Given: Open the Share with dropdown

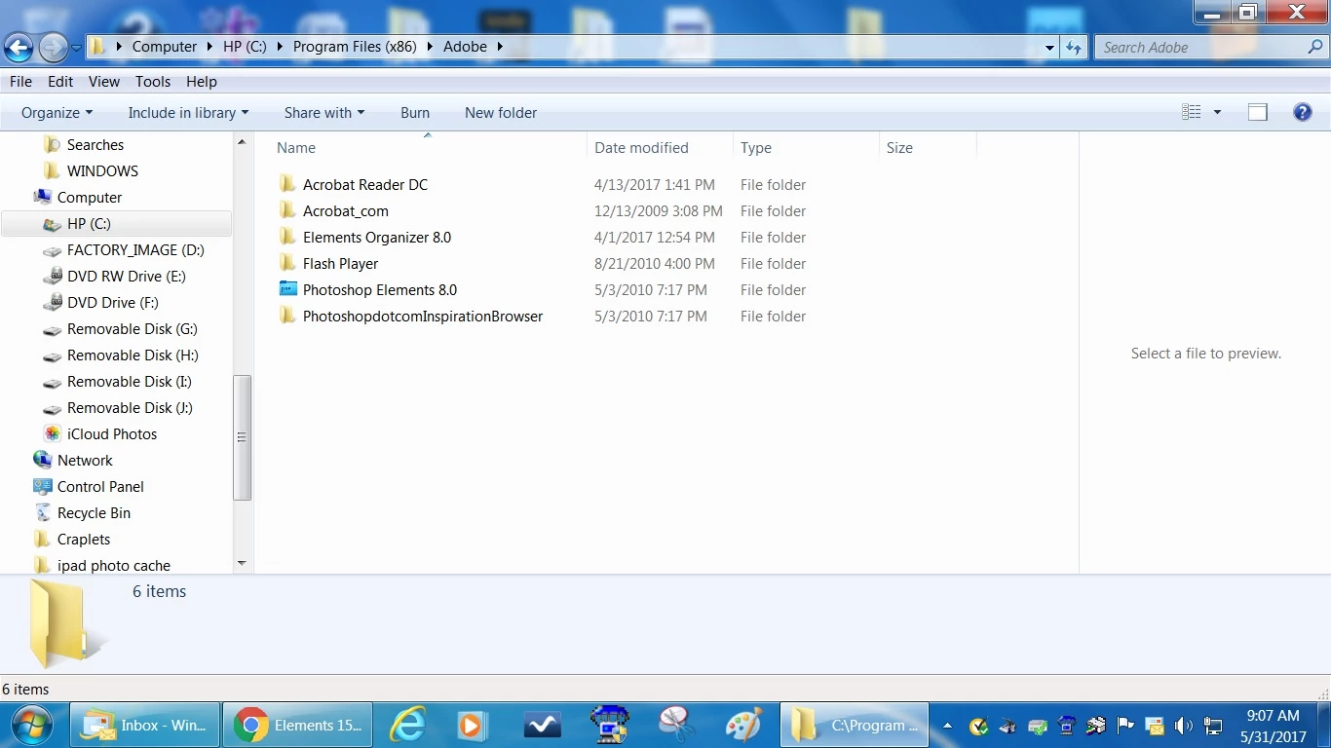Looking at the screenshot, I should pos(324,113).
